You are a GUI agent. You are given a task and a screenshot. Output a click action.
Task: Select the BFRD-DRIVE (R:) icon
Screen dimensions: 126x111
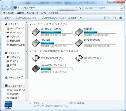pyautogui.click(x=79, y=43)
